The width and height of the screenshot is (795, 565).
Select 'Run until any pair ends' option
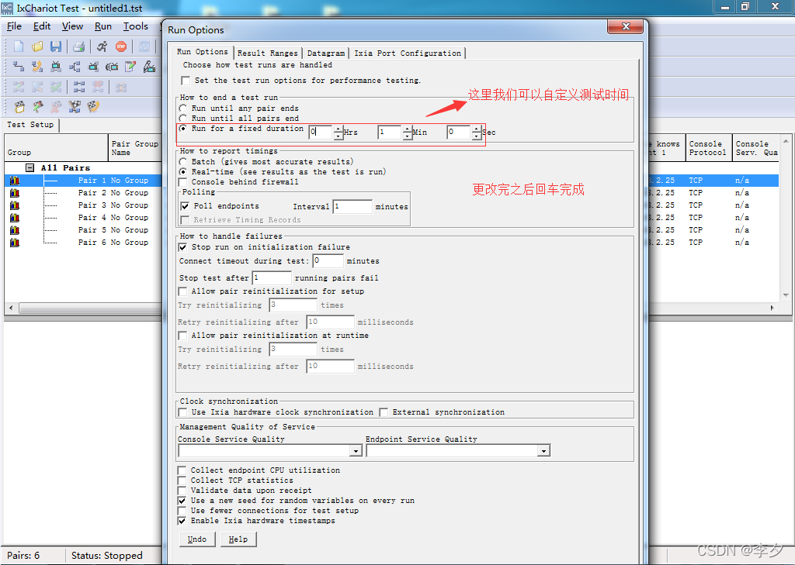182,109
